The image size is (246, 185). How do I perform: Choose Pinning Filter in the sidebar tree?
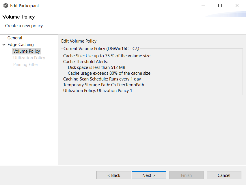(x=26, y=65)
